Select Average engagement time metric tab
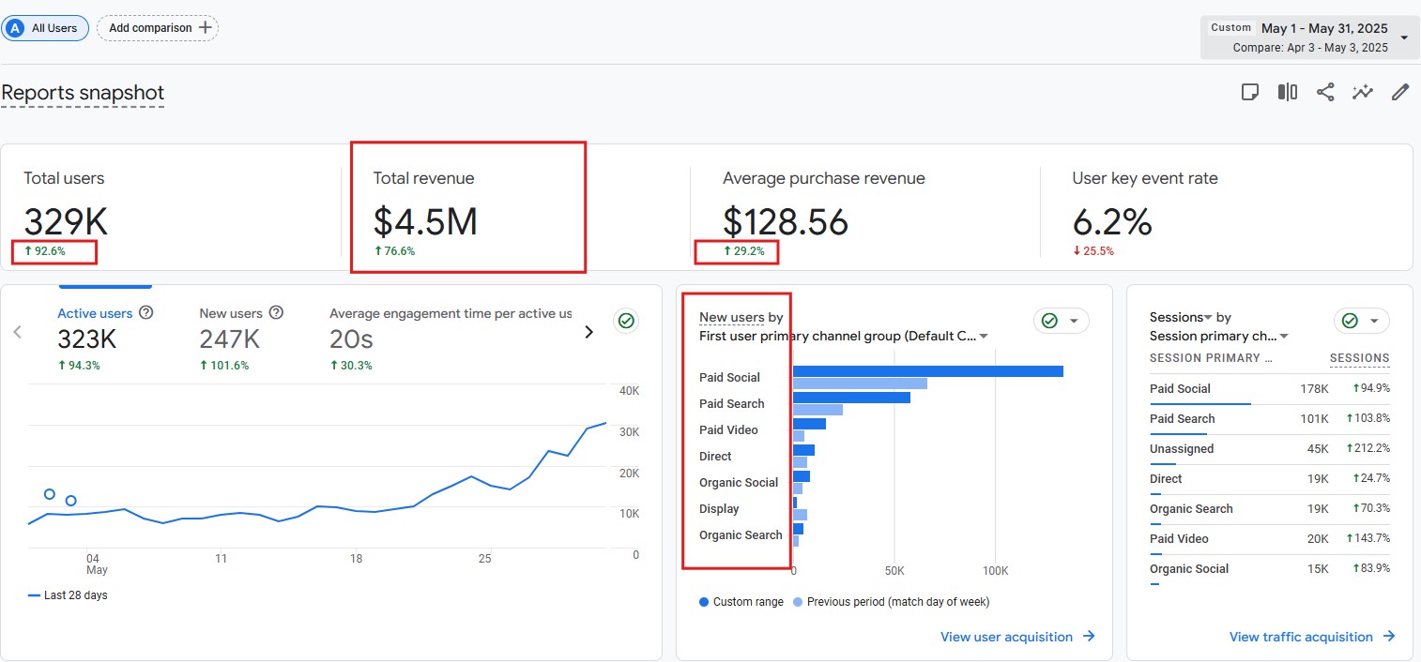The image size is (1421, 662). coord(451,338)
